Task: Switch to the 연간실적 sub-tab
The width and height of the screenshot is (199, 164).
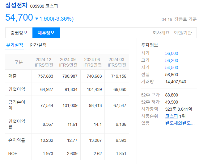Action: click(x=38, y=45)
